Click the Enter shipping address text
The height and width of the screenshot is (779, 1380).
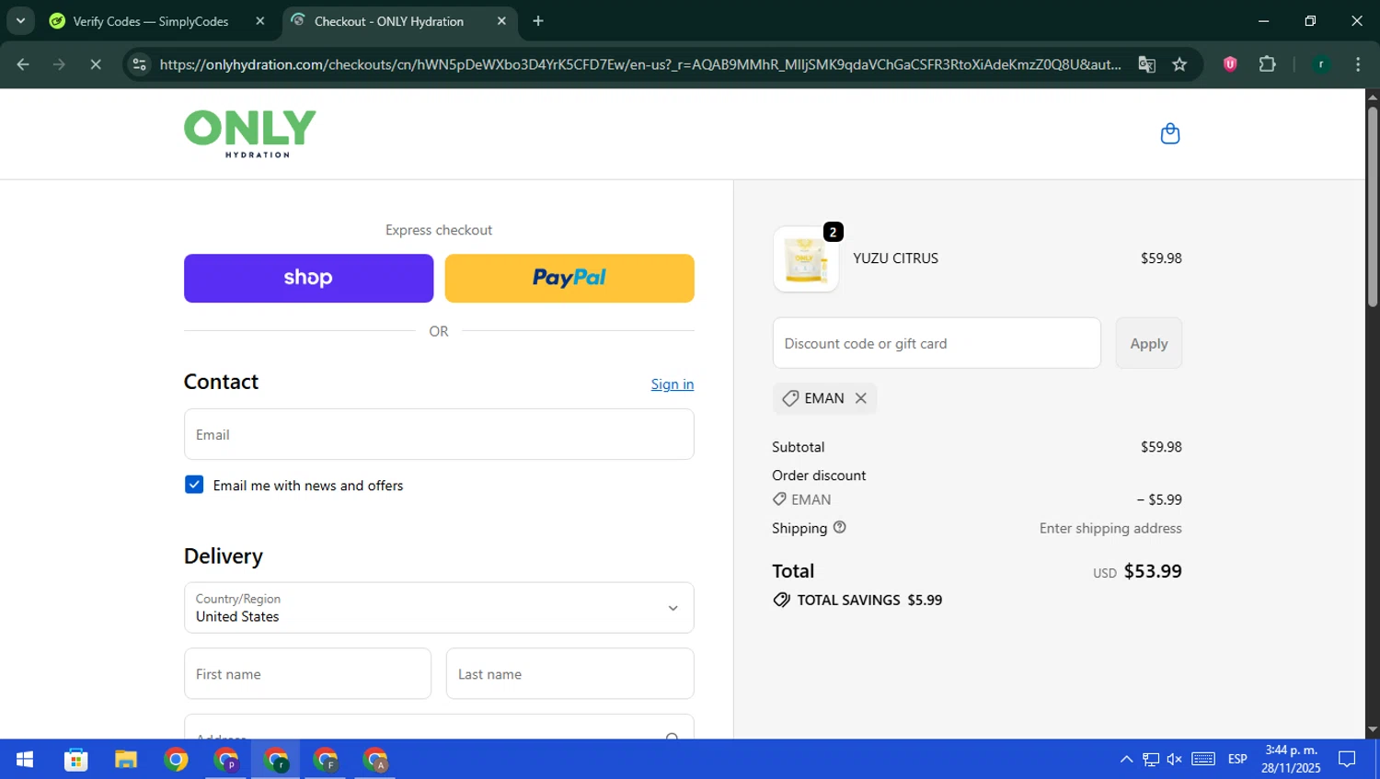coord(1110,528)
